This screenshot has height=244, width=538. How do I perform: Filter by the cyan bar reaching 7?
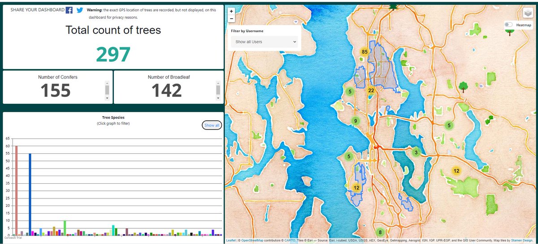113,230
